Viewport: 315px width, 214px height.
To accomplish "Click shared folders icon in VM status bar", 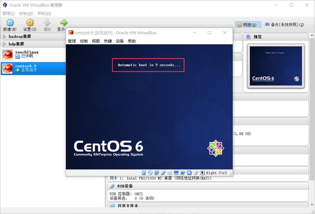I will (x=170, y=173).
